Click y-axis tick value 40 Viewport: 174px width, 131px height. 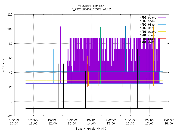click(x=11, y=73)
